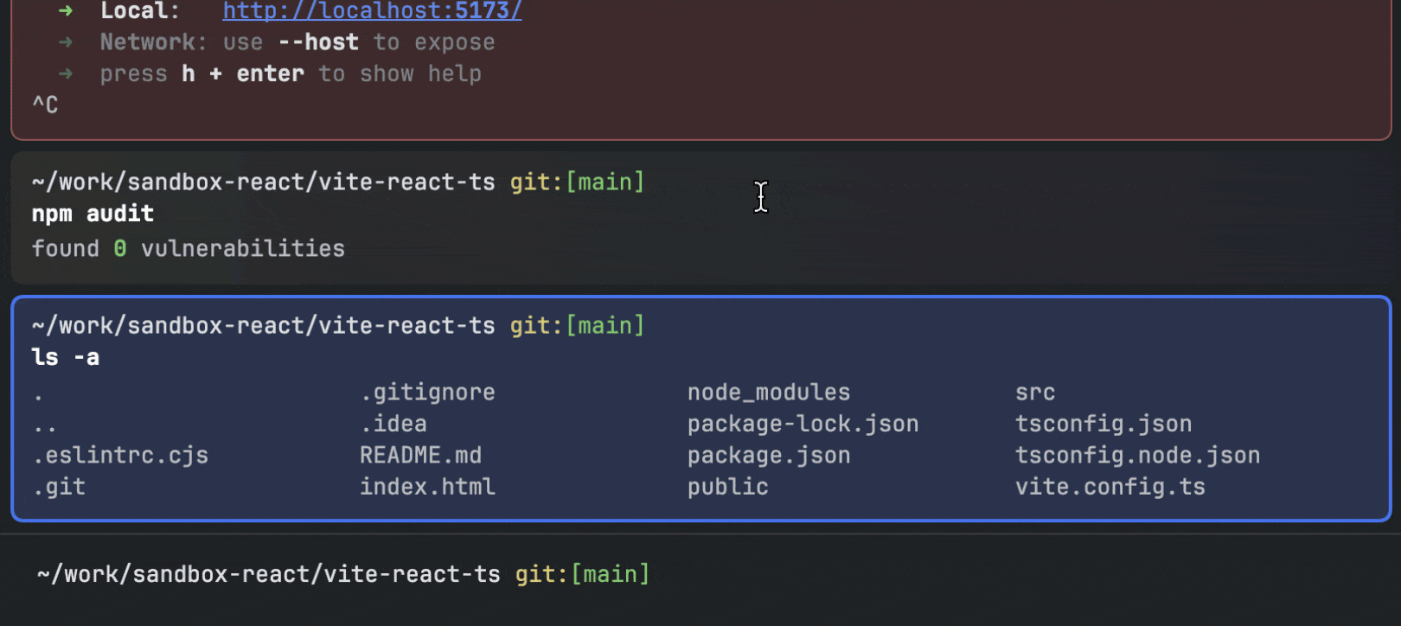This screenshot has width=1401, height=626.
Task: Click README.md in the ls output
Action: (420, 456)
